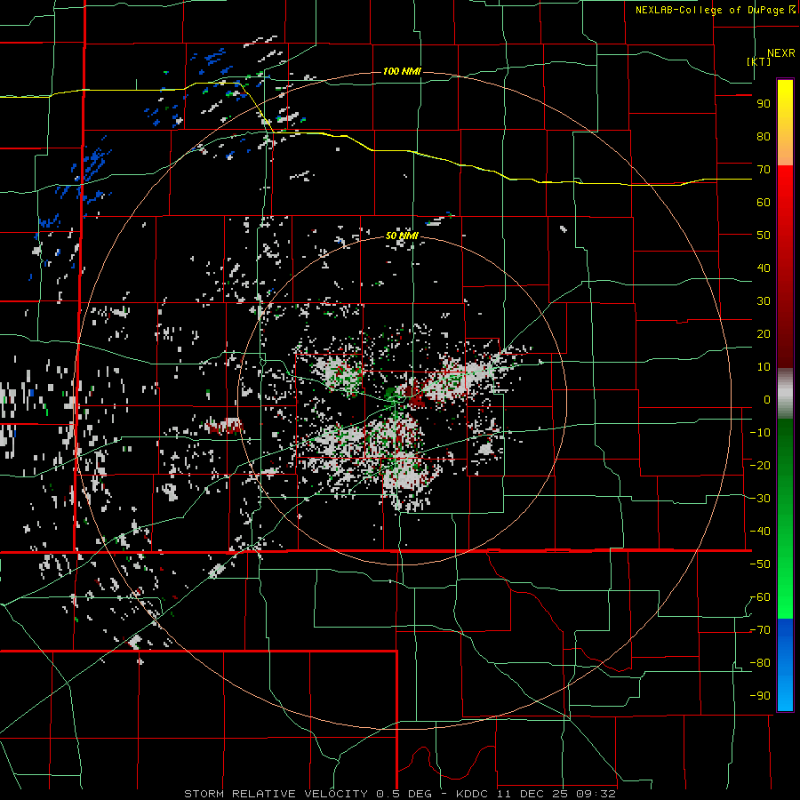Click the 40 value on velocity scale
Image resolution: width=800 pixels, height=800 pixels.
point(764,268)
